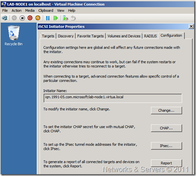Click the CHAP... button

166,128
